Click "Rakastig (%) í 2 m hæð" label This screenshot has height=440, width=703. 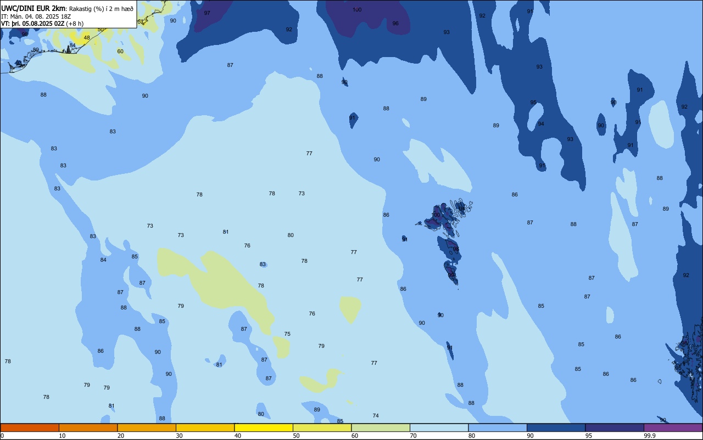(101, 9)
